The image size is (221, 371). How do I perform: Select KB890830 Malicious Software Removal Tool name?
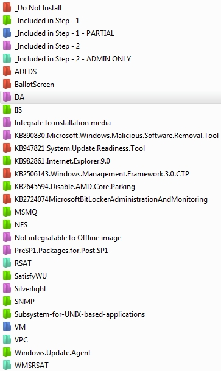click(x=116, y=136)
